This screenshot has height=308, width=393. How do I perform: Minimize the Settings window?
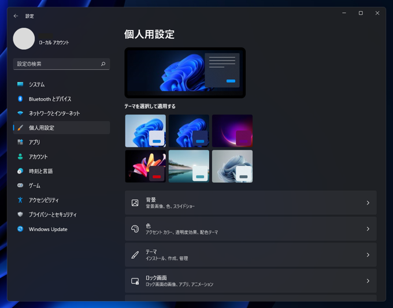344,13
